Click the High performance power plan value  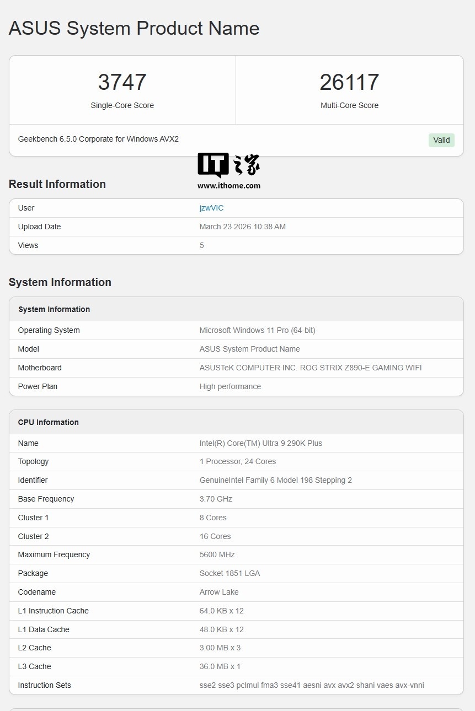point(230,386)
